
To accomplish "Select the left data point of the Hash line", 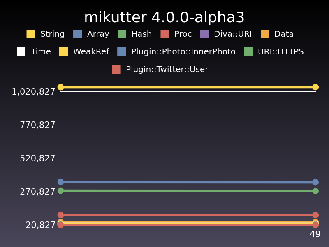I will (x=60, y=191).
